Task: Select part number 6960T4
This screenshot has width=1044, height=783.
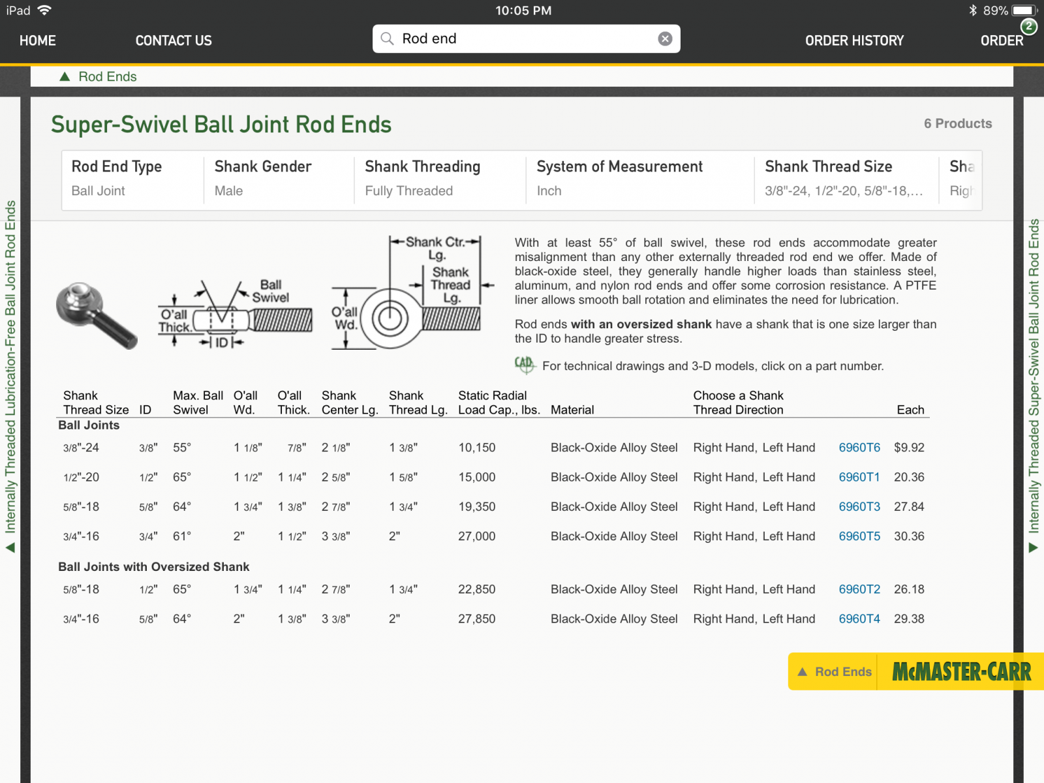Action: [x=859, y=619]
